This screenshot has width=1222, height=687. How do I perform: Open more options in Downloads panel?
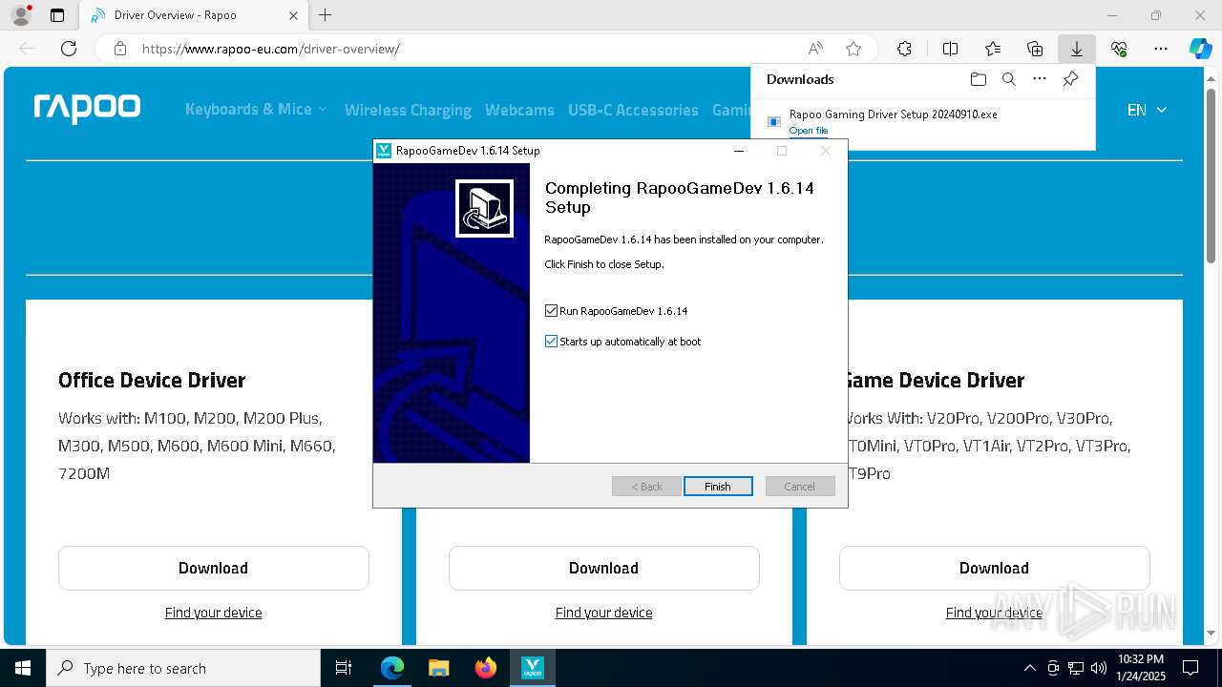[x=1040, y=79]
